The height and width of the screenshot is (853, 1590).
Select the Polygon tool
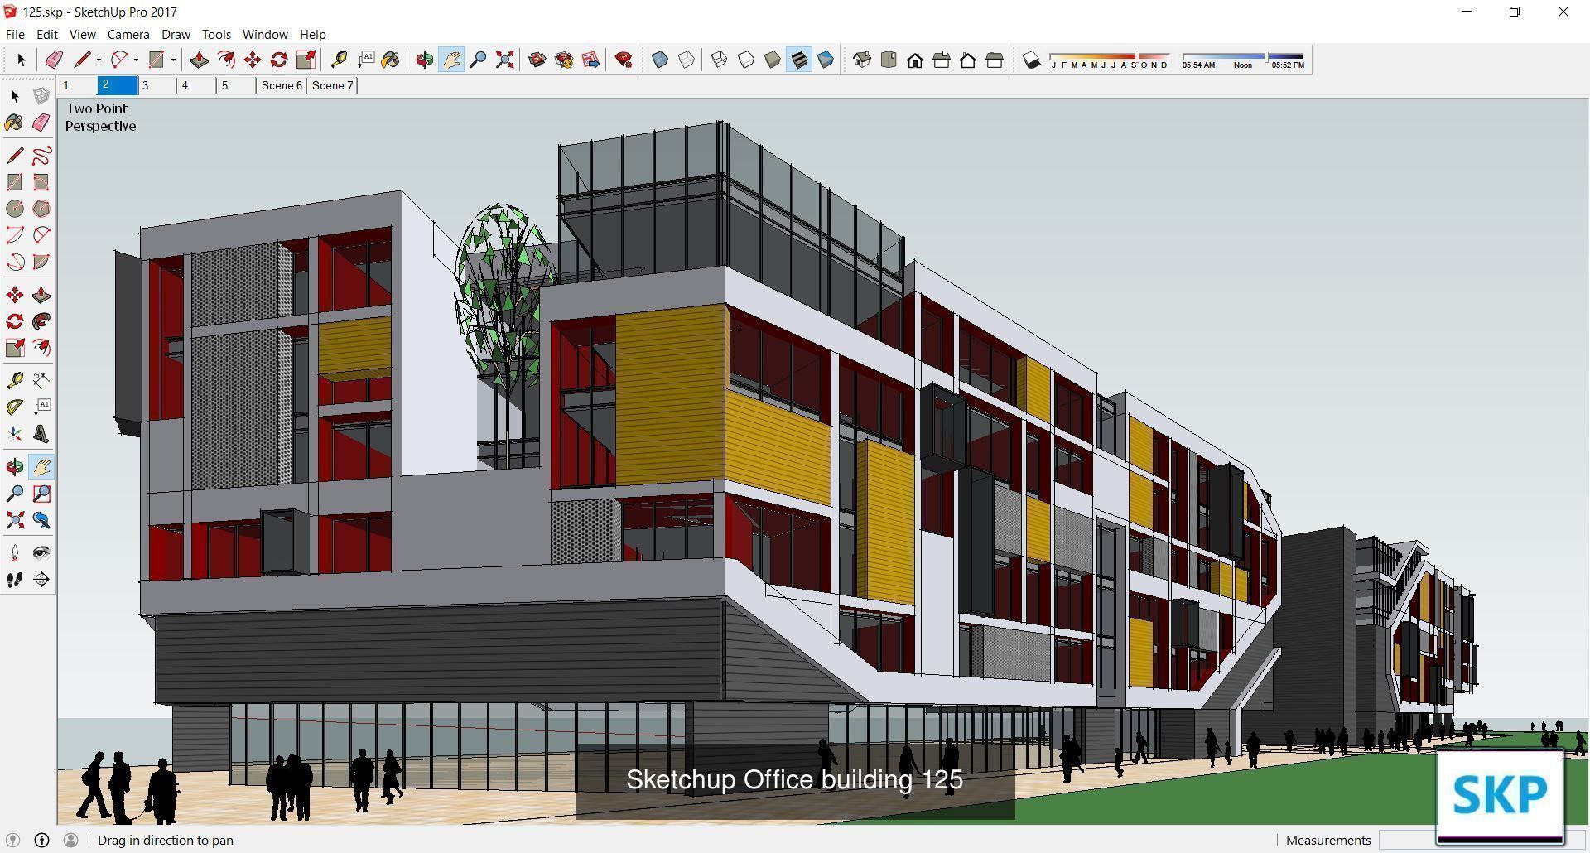point(41,209)
